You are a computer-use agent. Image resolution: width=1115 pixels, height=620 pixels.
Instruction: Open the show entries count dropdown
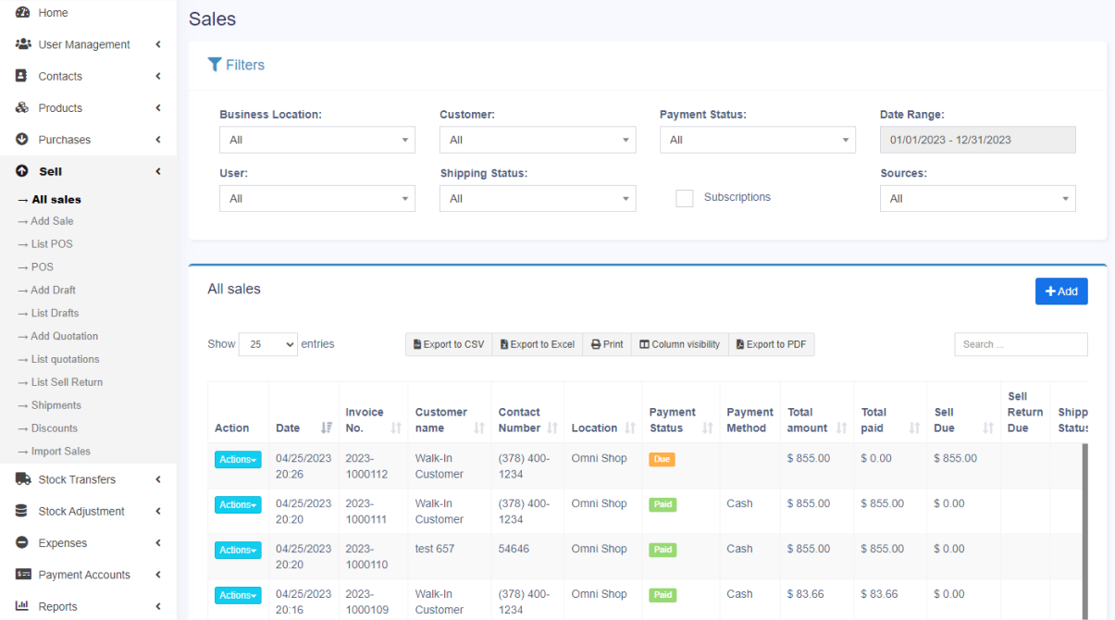tap(268, 344)
